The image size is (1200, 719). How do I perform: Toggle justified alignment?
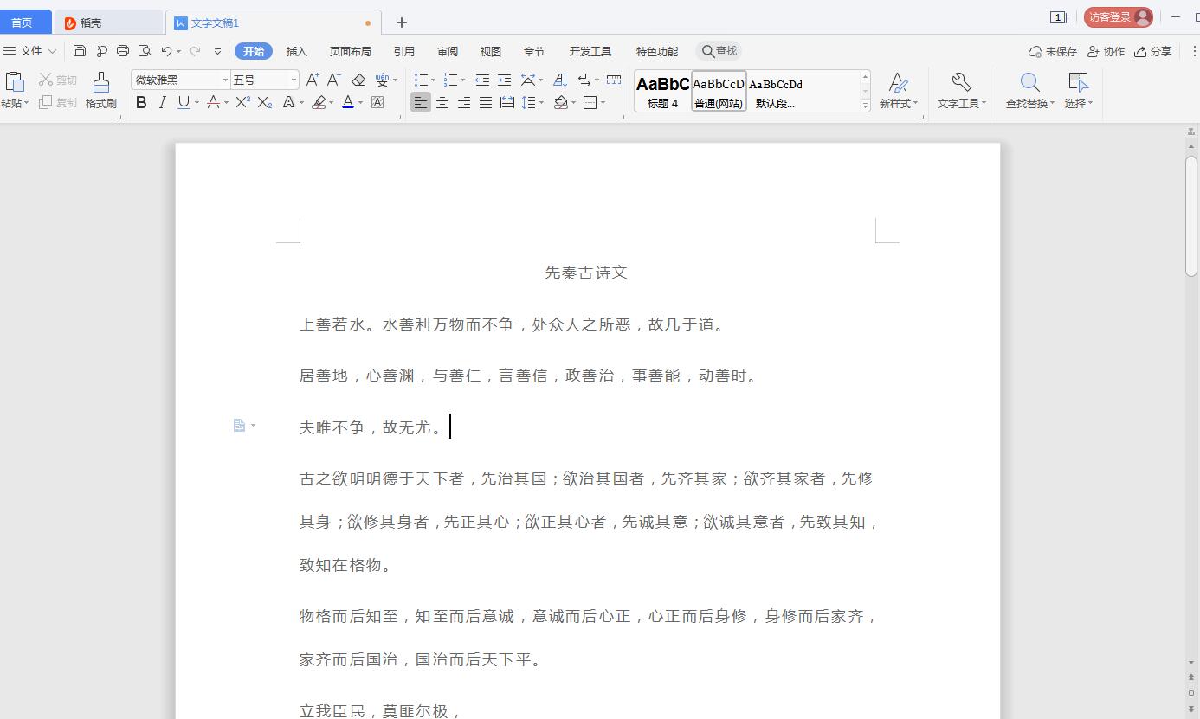(x=485, y=102)
